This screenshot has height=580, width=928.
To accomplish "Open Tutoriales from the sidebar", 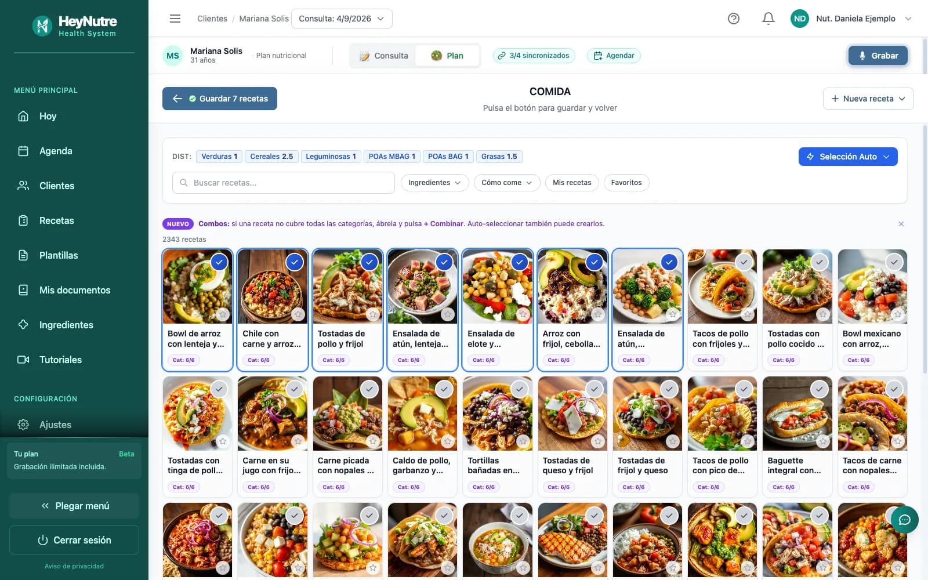I will click(74, 360).
